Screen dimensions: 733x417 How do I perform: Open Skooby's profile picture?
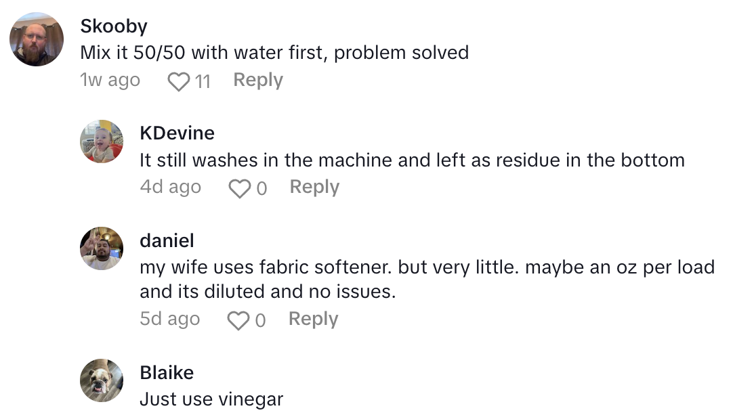point(37,39)
